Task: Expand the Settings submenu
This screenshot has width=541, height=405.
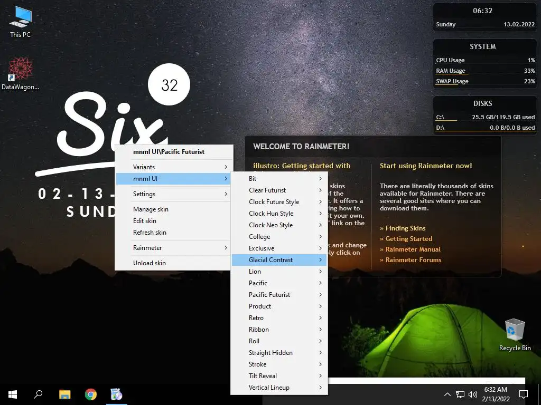Action: tap(174, 194)
